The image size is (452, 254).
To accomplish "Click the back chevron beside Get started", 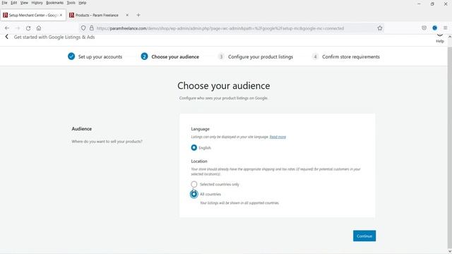I will (7, 37).
